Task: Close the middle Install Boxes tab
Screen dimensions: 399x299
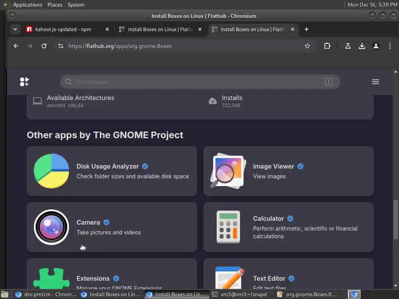Action: pos(200,29)
